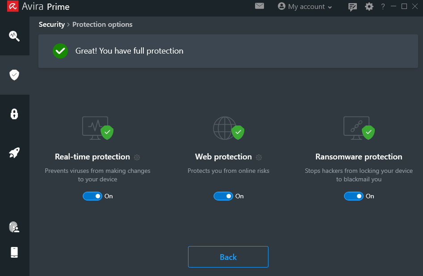
Task: Switch off Ransomware protection toggle
Action: click(x=354, y=196)
